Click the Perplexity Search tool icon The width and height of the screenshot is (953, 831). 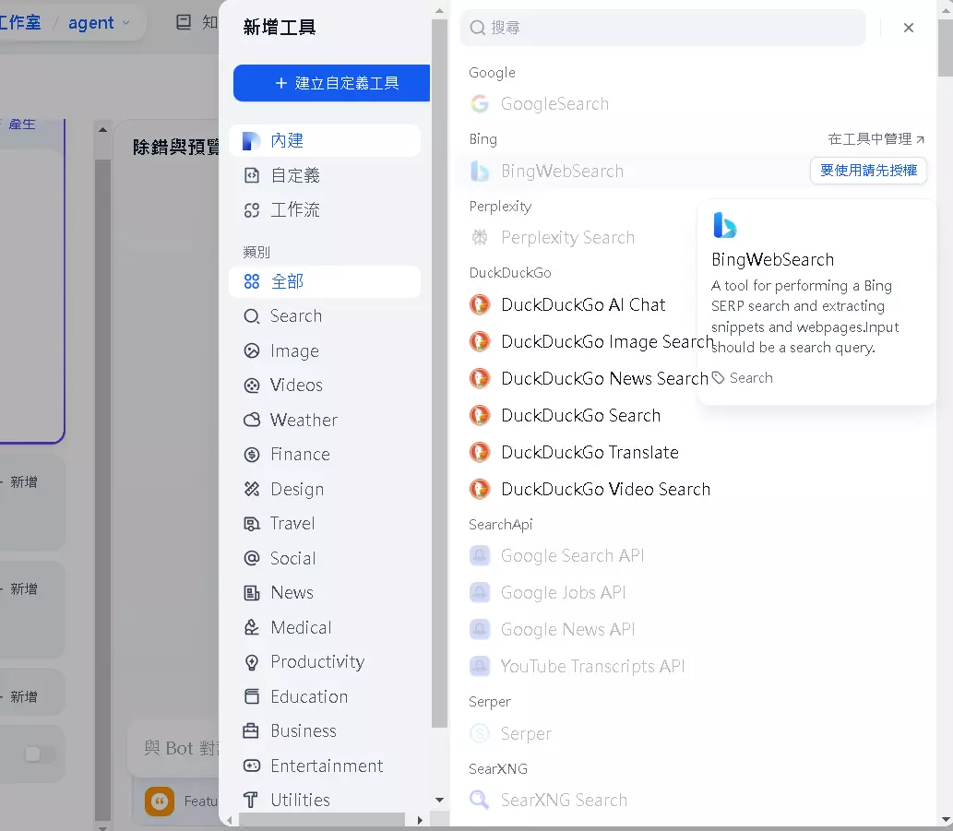(480, 238)
